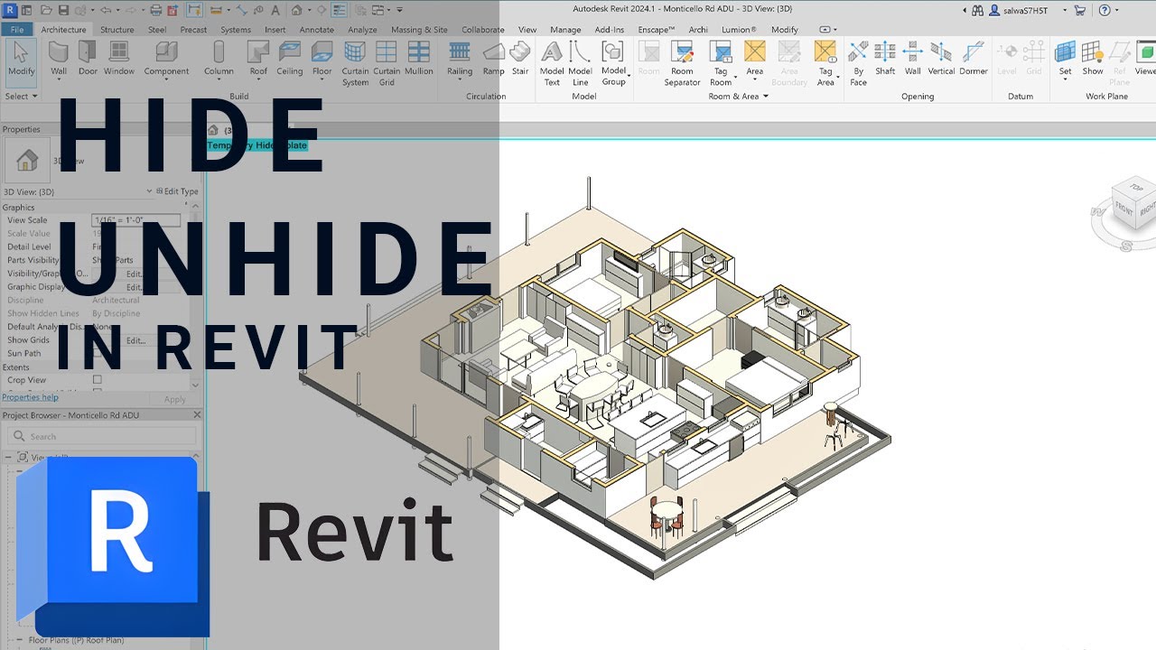1156x650 pixels.
Task: Select the Stair tool
Action: [520, 59]
